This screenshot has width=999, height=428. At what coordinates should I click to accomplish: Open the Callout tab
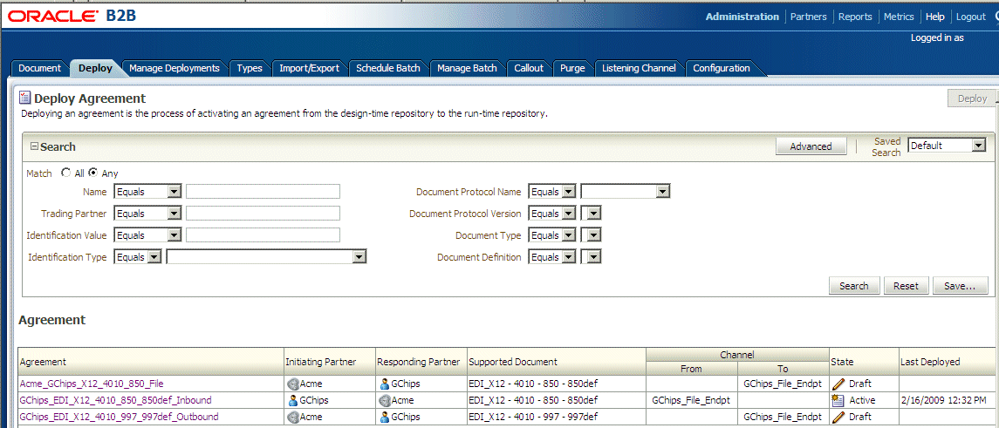pos(529,68)
